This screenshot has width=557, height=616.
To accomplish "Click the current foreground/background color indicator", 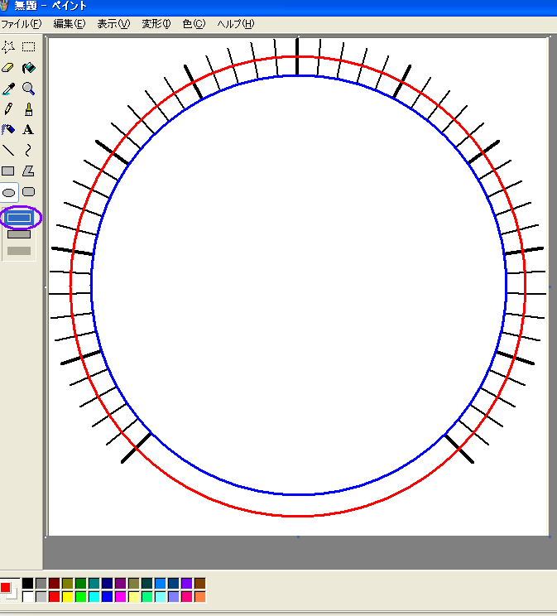I will pyautogui.click(x=9, y=590).
